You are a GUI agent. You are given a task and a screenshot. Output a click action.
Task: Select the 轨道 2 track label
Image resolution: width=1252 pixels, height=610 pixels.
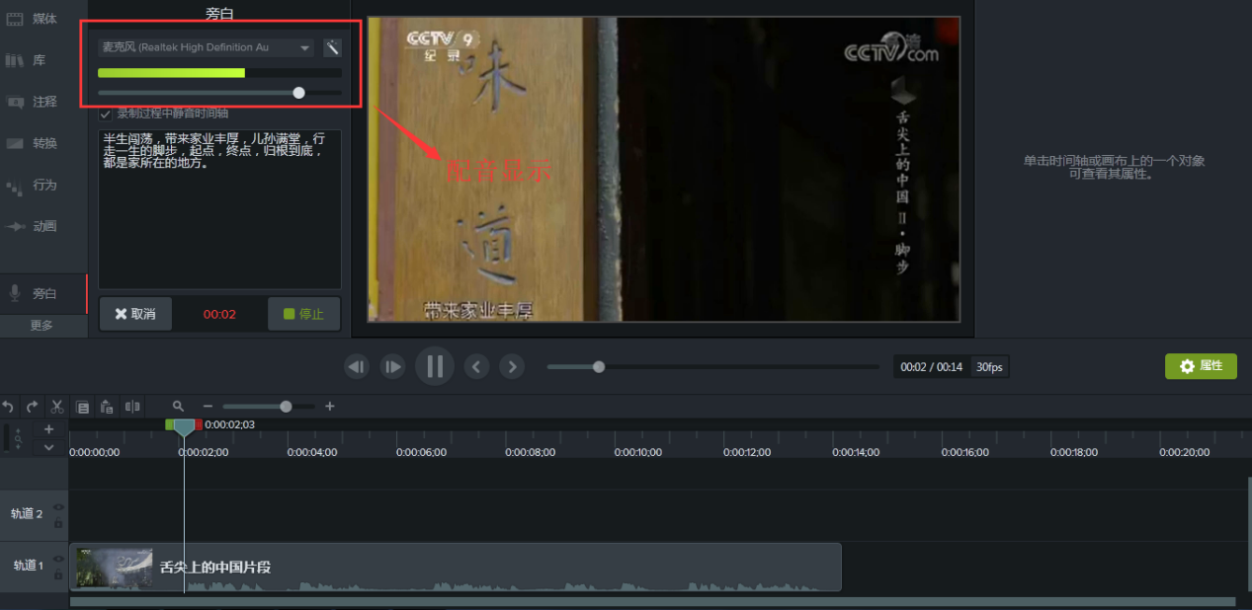coord(27,514)
